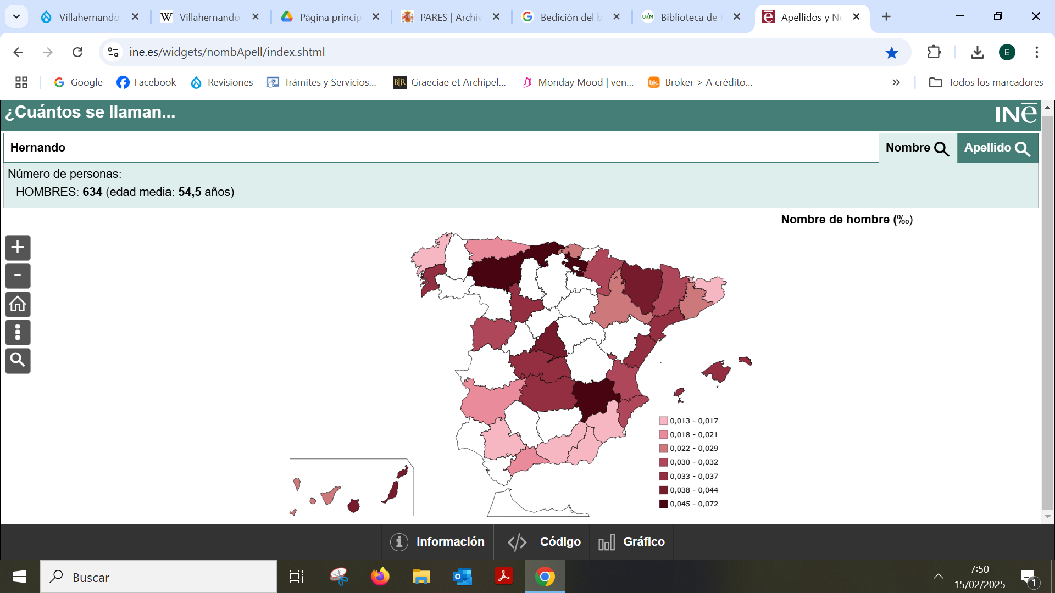This screenshot has height=593, width=1055.
Task: Click the INE logo
Action: pyautogui.click(x=1016, y=114)
